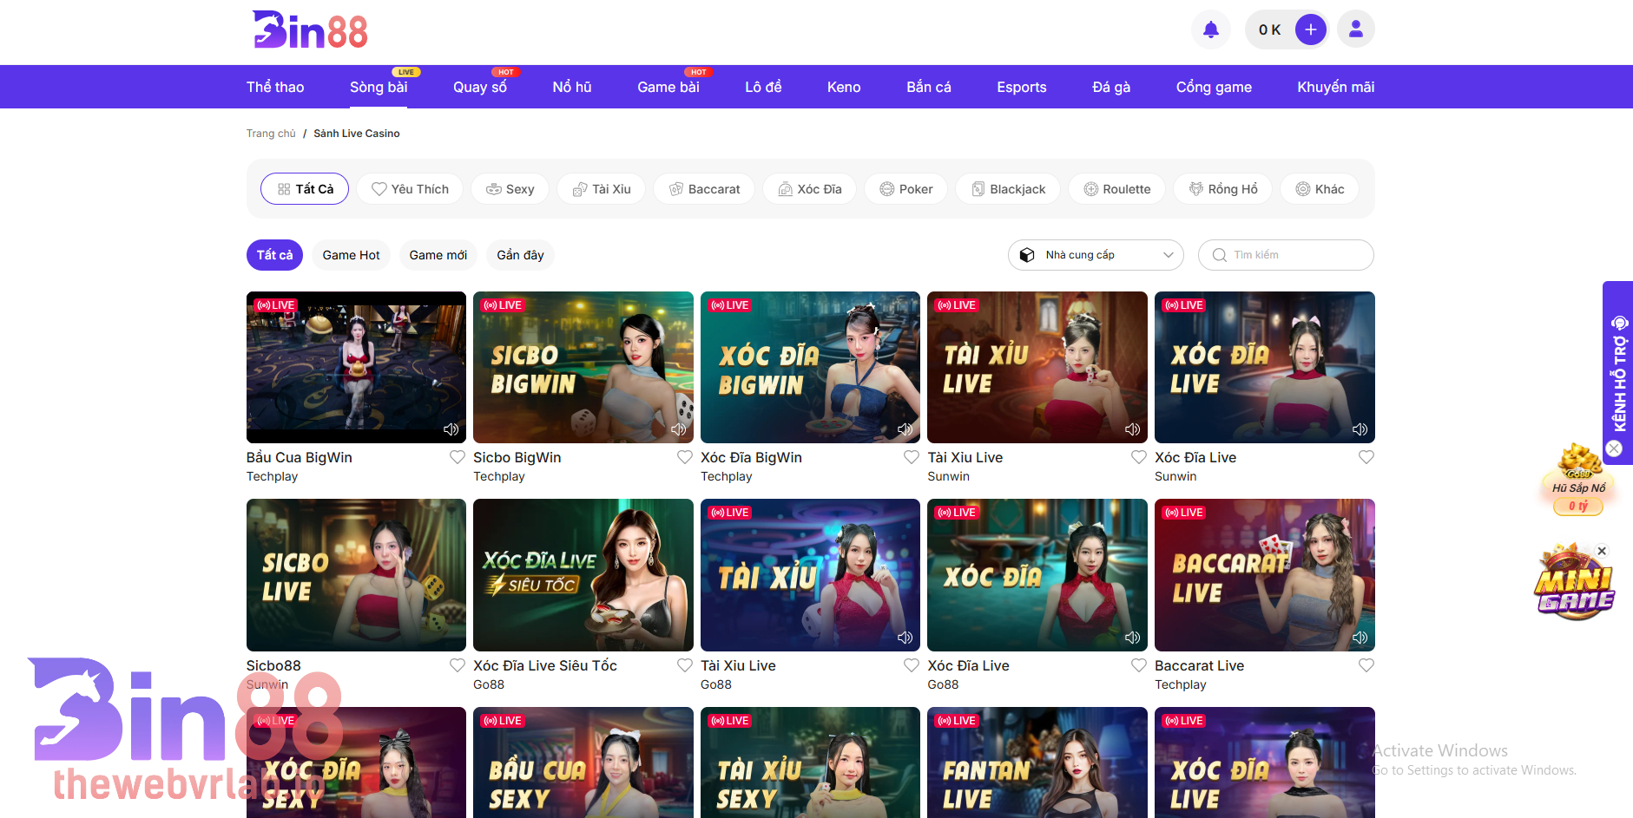Open the user account icon
Viewport: 1633px width, 818px height.
1355,29
